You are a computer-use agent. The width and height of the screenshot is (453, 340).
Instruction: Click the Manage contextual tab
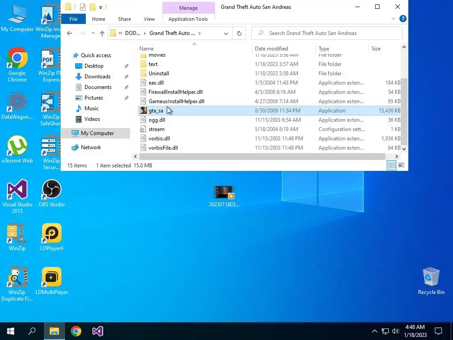188,8
